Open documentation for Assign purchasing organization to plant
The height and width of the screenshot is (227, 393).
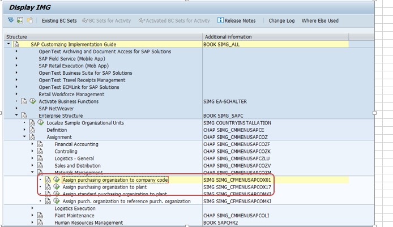(x=48, y=187)
